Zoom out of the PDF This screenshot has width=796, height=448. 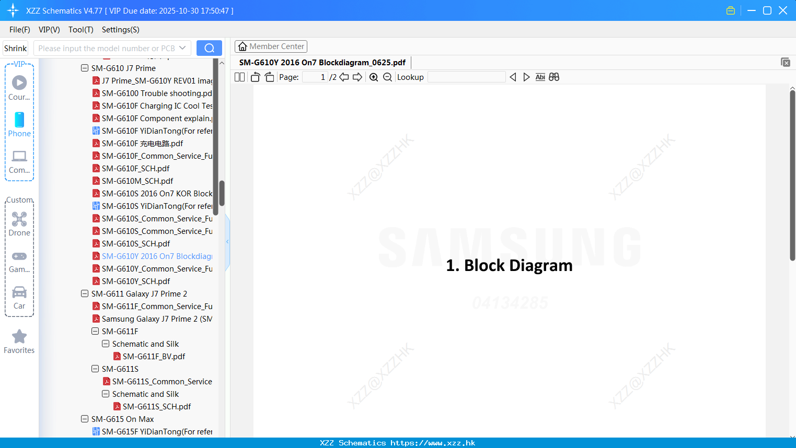[x=387, y=77]
